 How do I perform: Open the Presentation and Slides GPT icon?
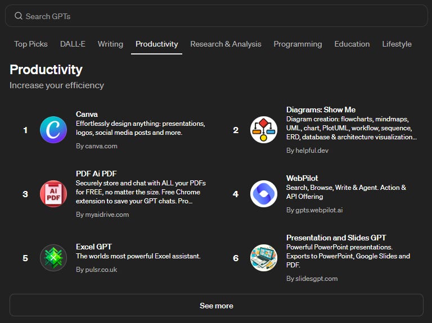click(x=264, y=258)
